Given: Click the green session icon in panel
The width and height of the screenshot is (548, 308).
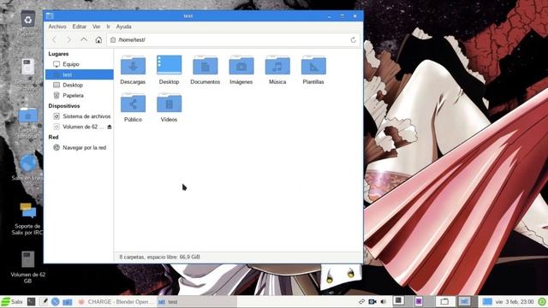Looking at the screenshot, I should (542, 302).
